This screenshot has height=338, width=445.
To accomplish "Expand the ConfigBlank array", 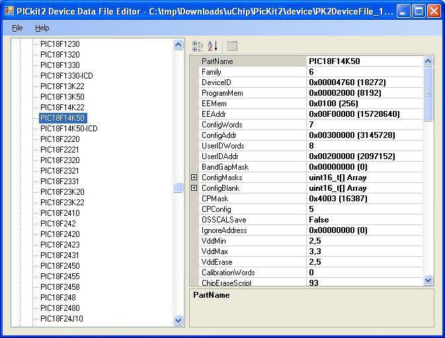I will 194,188.
